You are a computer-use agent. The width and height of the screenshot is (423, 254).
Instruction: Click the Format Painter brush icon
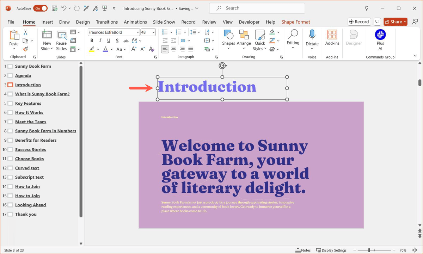point(25,49)
